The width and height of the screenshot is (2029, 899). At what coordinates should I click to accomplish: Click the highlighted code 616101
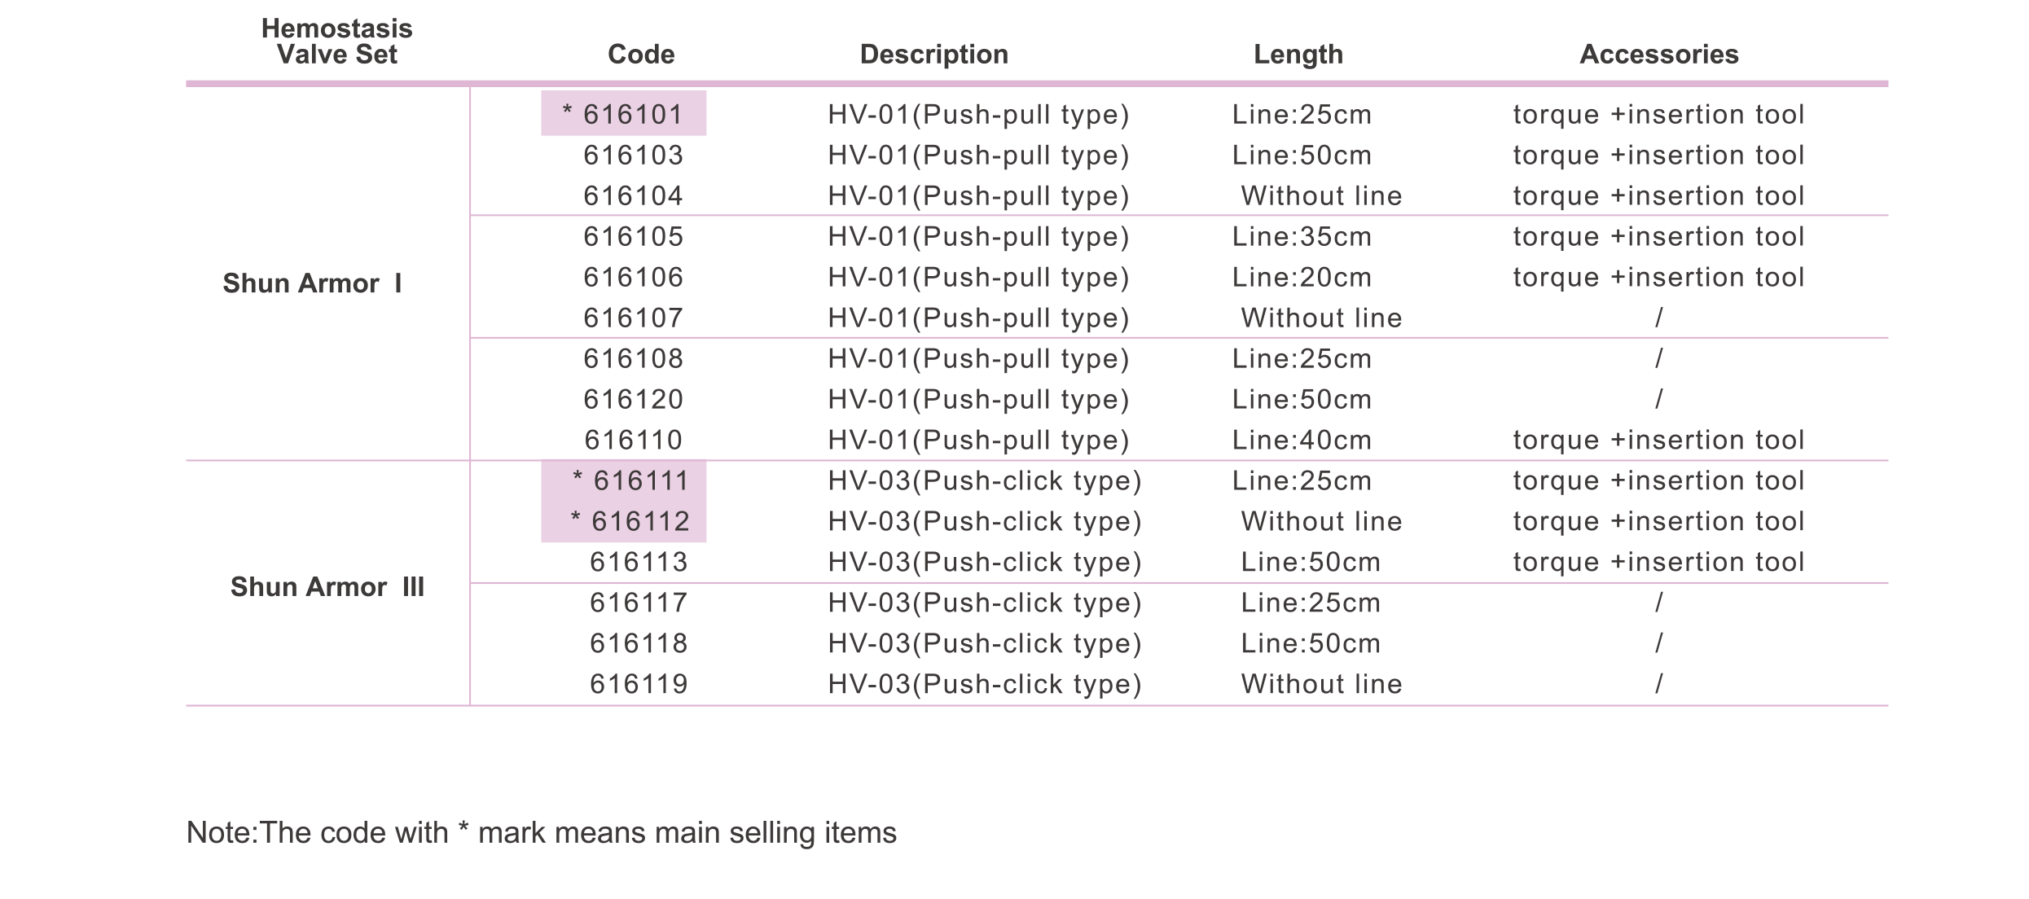624,114
